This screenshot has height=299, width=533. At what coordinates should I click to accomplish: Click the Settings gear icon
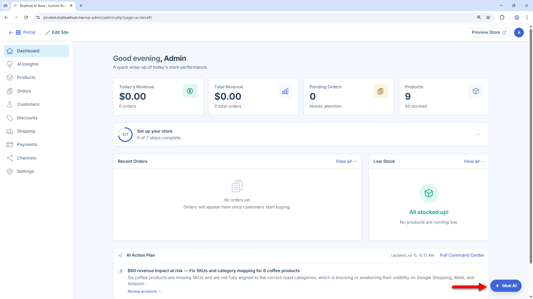10,171
